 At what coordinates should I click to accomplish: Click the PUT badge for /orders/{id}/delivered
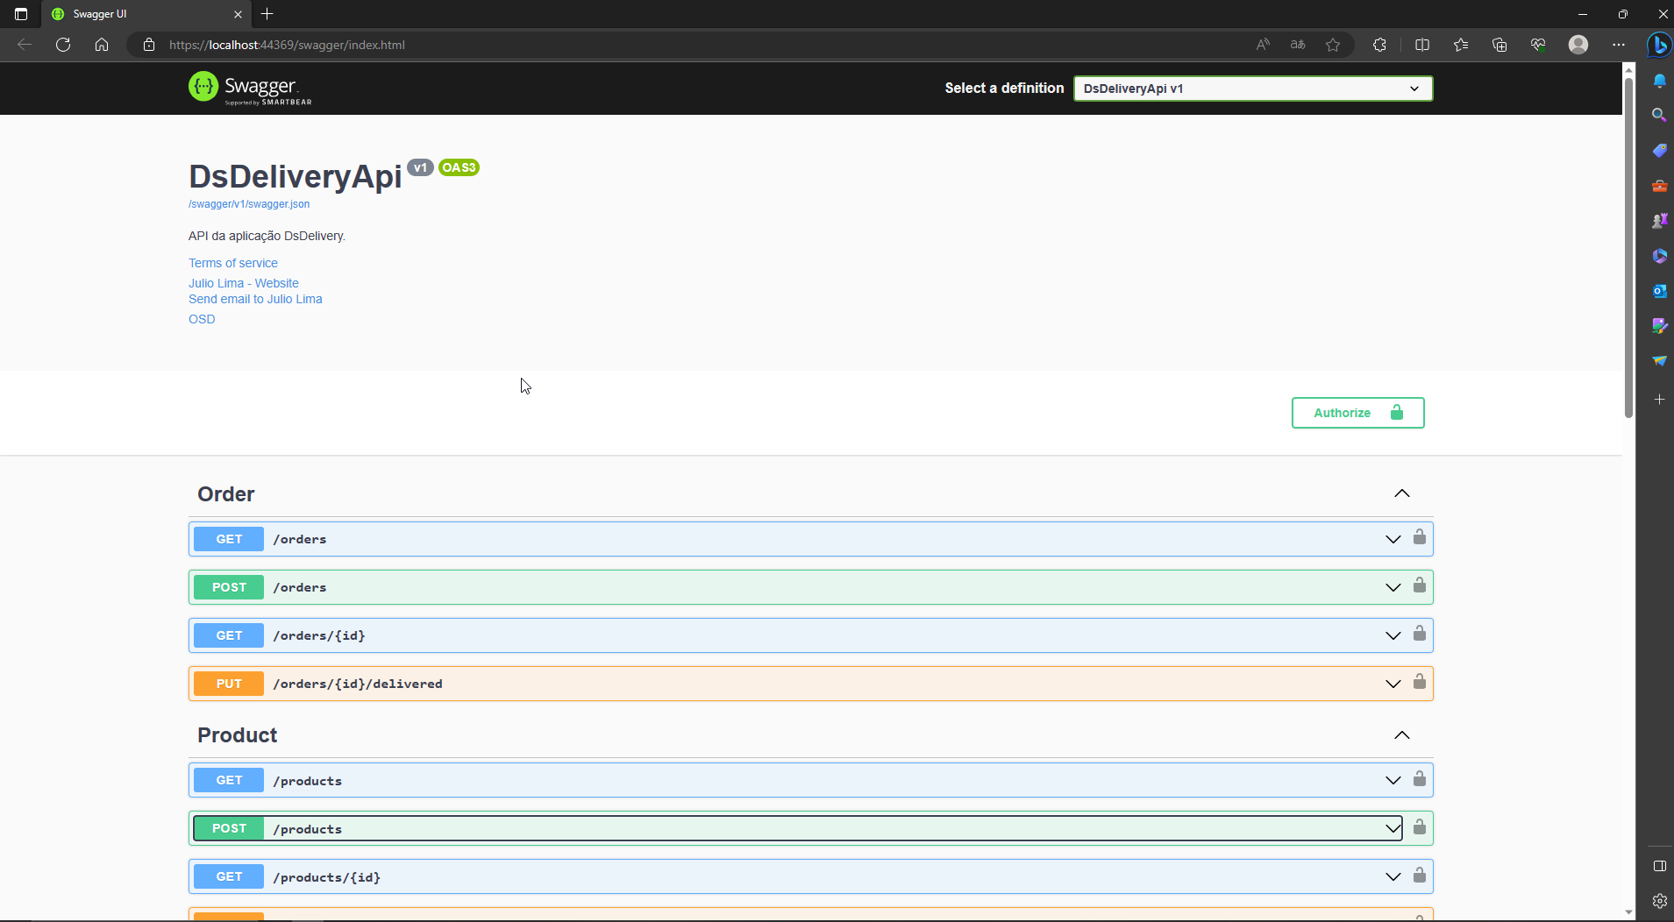pos(229,684)
